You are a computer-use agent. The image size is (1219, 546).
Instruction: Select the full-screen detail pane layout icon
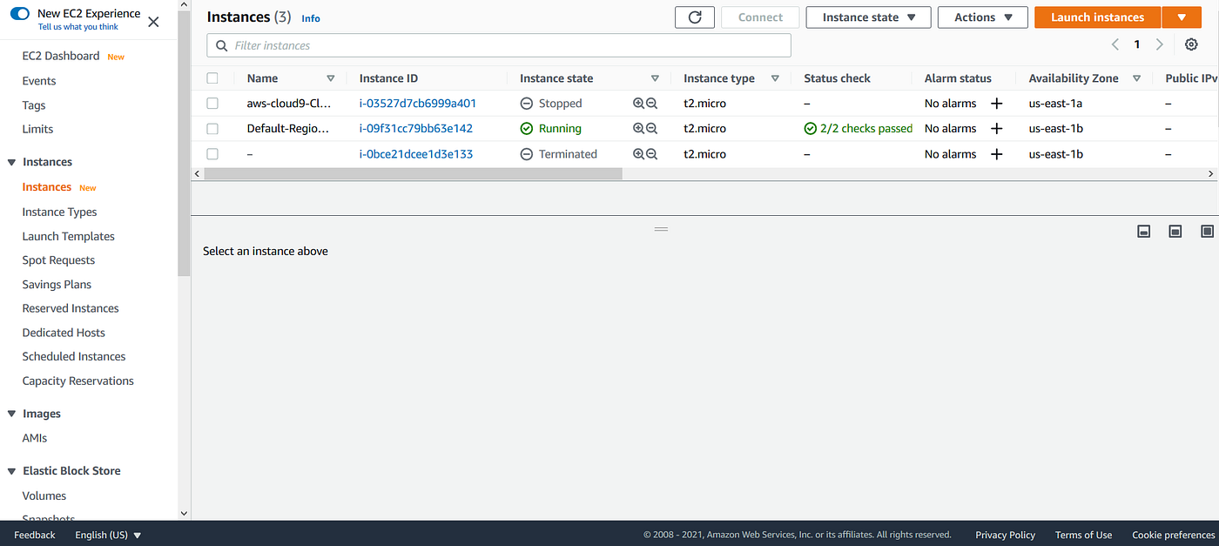point(1207,231)
